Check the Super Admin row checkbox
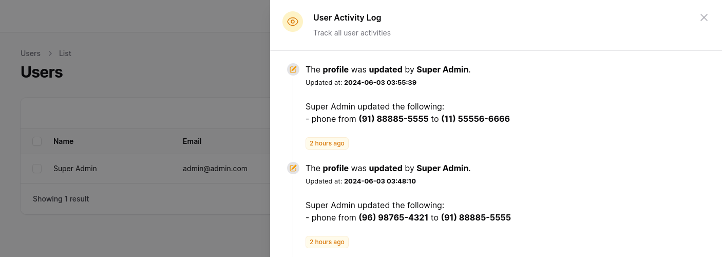722x257 pixels. (x=37, y=169)
